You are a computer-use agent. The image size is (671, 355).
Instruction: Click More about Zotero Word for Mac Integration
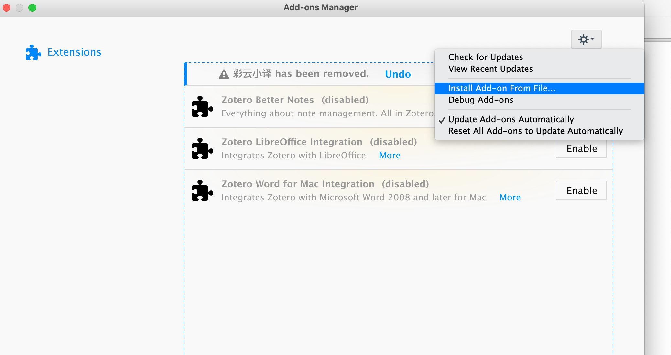(510, 197)
